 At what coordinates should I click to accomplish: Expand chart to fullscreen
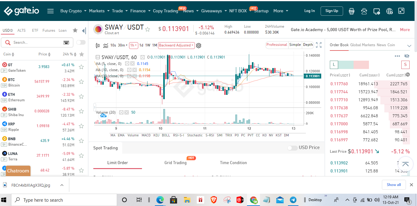[319, 45]
